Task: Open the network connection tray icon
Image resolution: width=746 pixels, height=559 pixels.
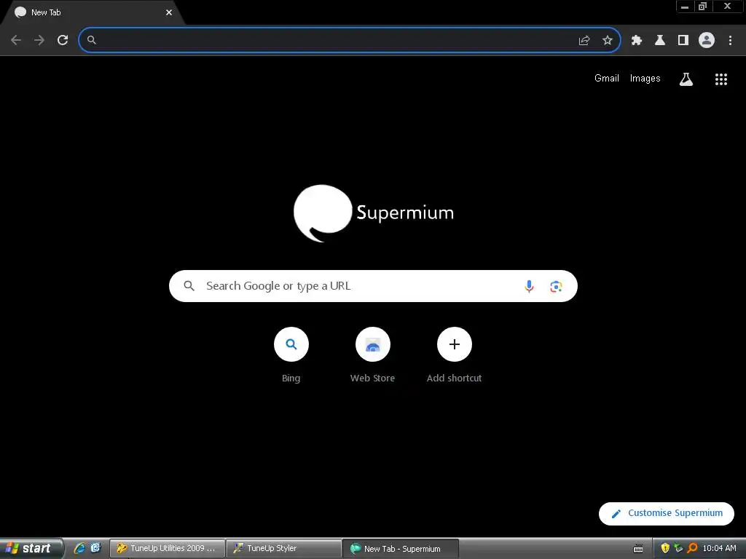Action: point(678,549)
